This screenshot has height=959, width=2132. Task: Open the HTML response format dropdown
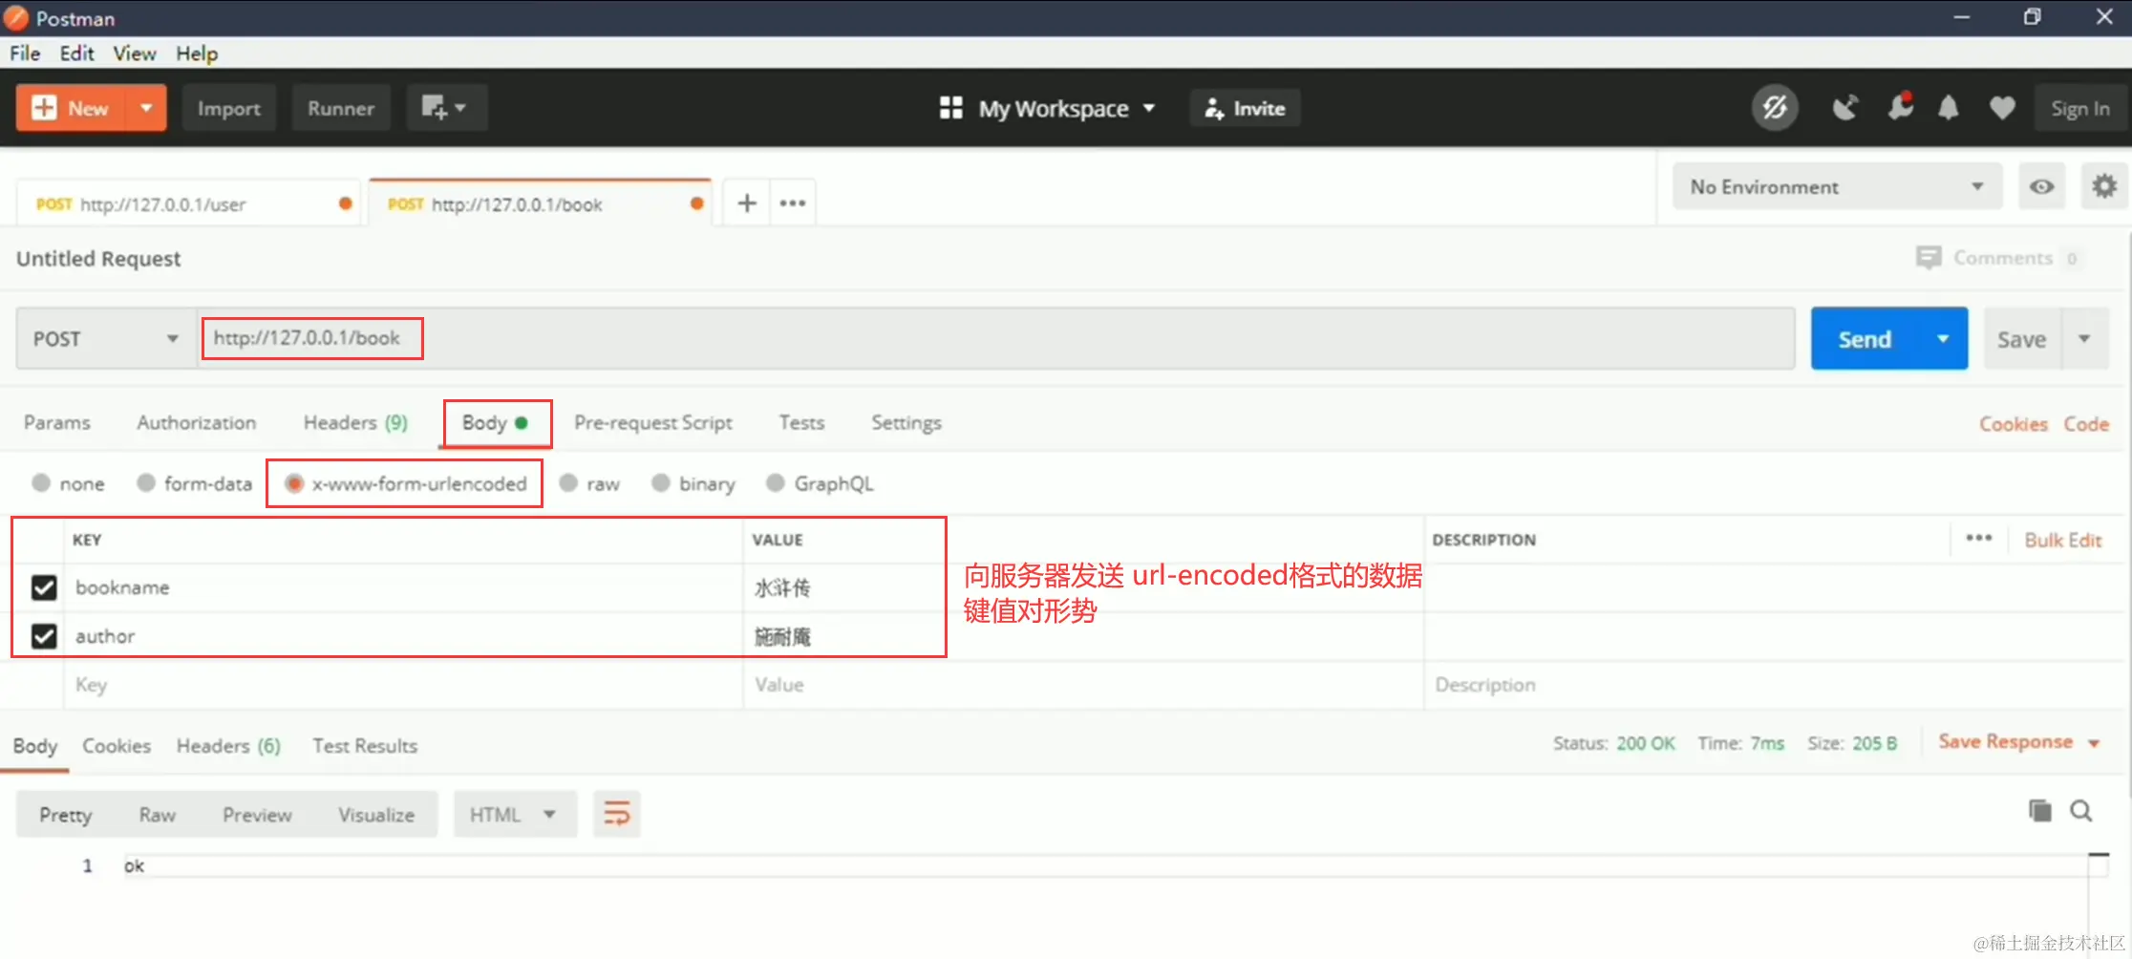point(515,814)
